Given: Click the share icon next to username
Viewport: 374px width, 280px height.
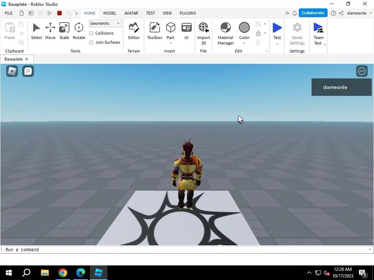Looking at the screenshot, I should (x=341, y=13).
